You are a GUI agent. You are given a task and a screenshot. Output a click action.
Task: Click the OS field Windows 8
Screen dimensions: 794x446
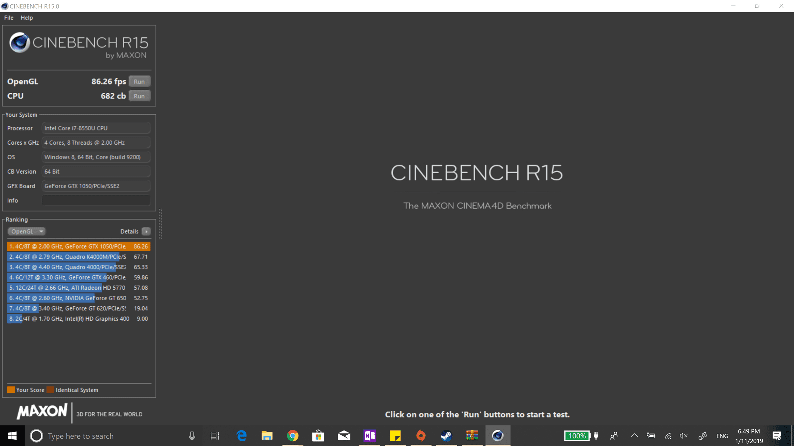click(96, 157)
